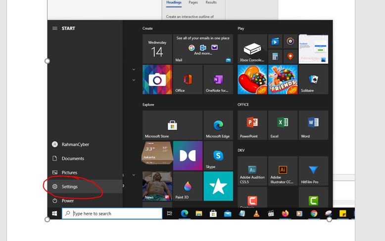Switch to Results tab in Word navigation pane
This screenshot has width=385, height=241.
[211, 2]
